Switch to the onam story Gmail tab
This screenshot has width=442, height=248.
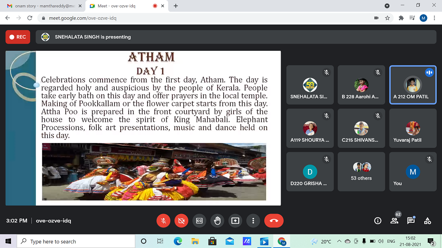(x=40, y=6)
